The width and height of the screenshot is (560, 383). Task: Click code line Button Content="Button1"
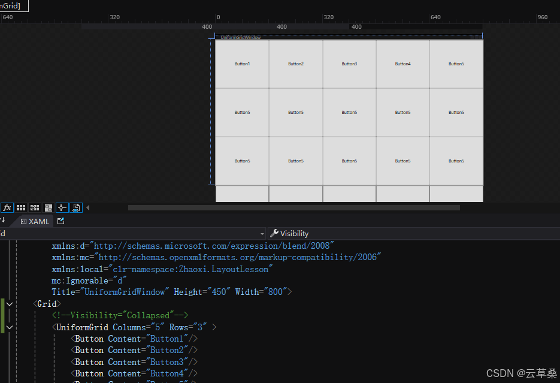134,339
